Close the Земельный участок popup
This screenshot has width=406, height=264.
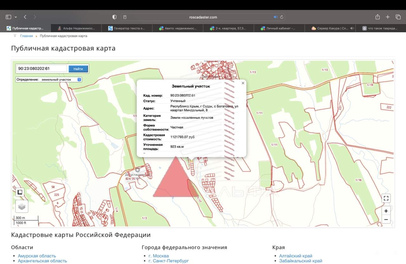tap(243, 83)
